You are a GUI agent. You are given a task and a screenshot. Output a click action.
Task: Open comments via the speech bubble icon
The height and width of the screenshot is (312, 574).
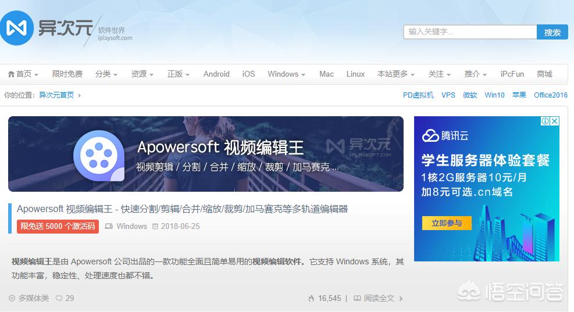pos(59,299)
